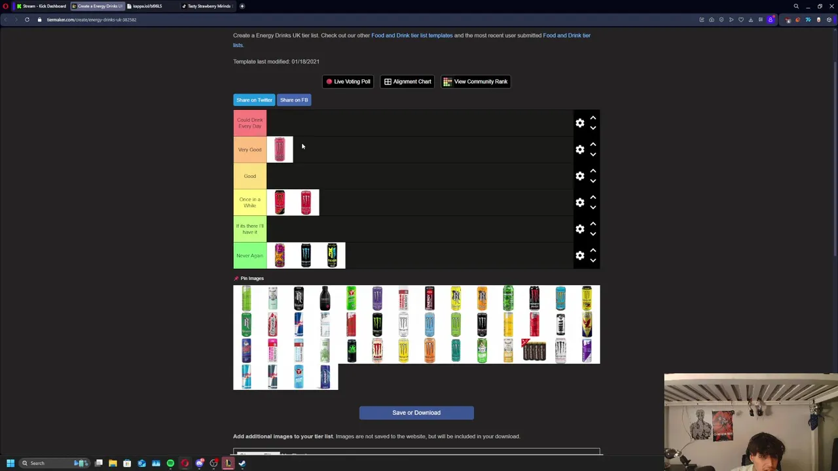The width and height of the screenshot is (838, 471).
Task: Move Very Good tier row down
Action: coord(593,154)
